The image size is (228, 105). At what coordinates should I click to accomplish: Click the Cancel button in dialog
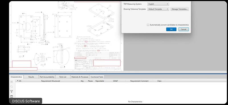(184, 29)
